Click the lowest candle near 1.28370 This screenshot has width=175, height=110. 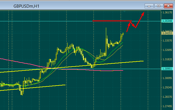22,93
